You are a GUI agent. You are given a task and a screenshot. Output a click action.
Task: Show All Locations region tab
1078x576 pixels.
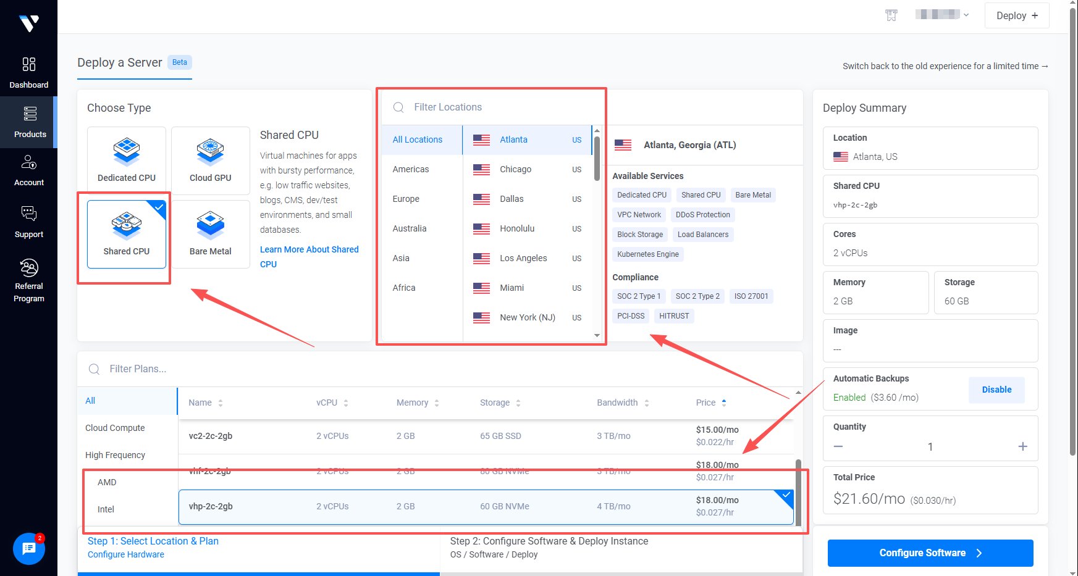[422, 140]
